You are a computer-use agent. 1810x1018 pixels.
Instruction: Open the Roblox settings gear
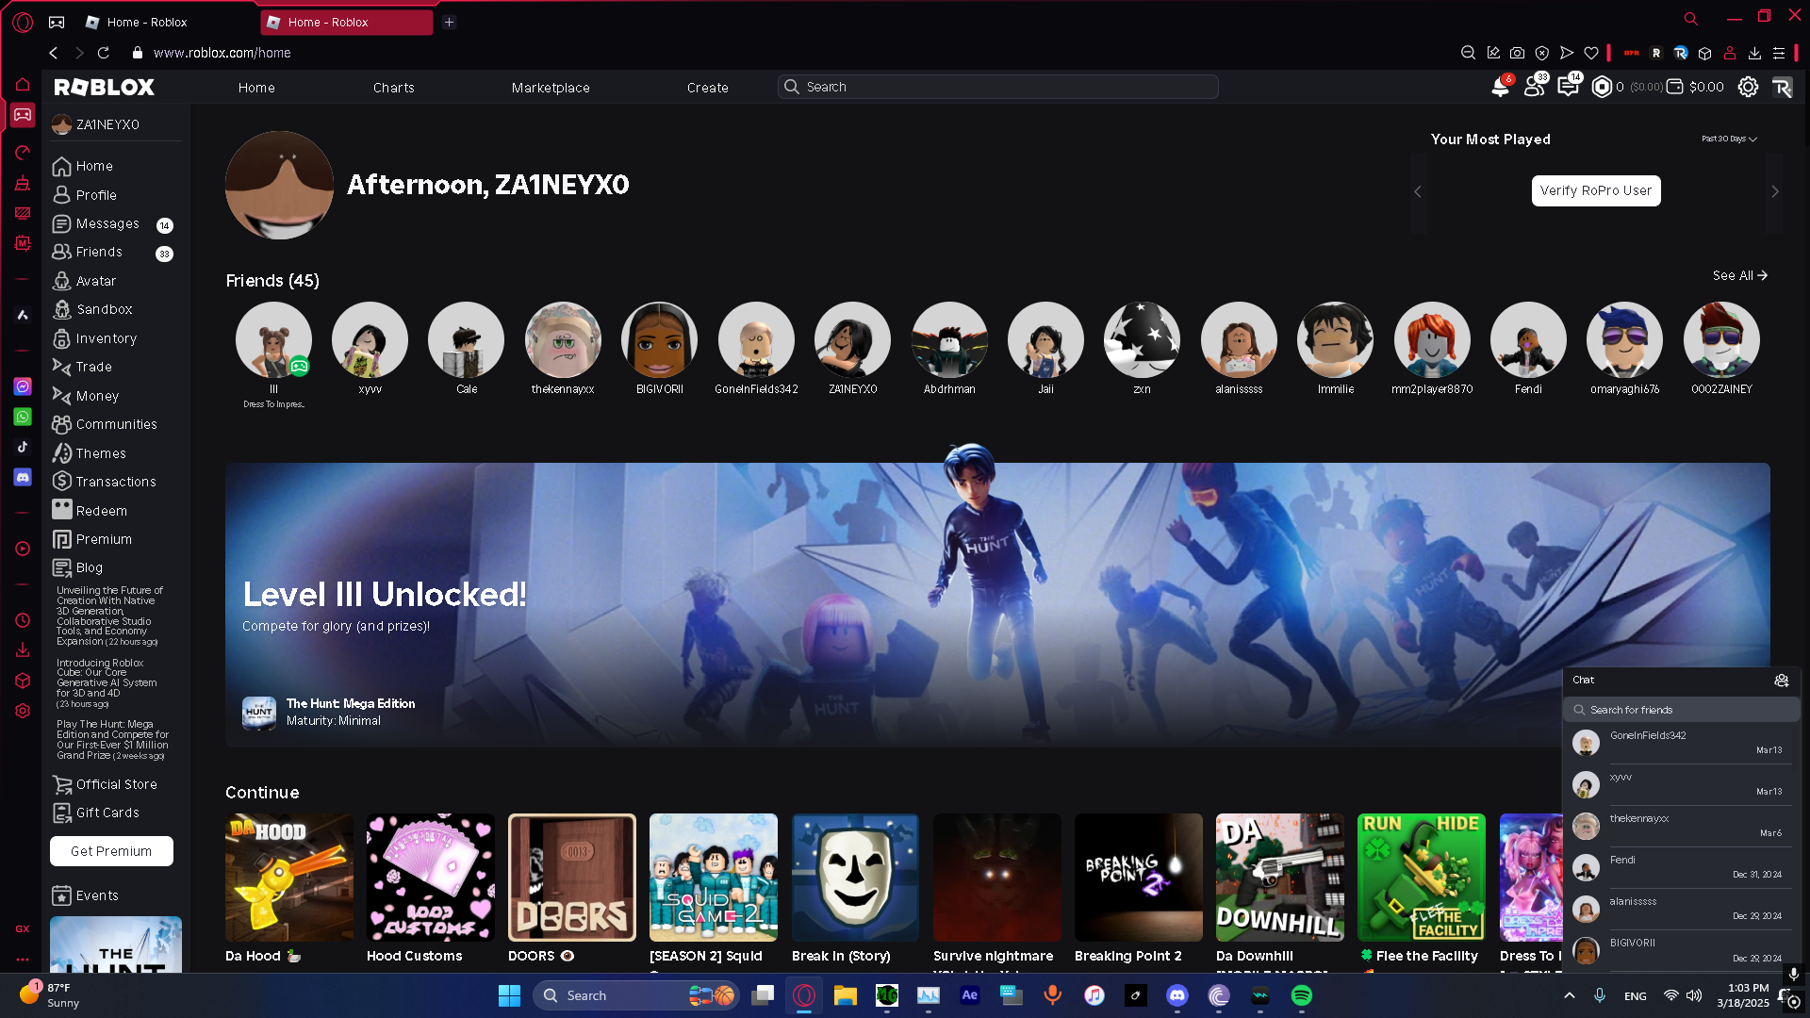pos(1748,87)
